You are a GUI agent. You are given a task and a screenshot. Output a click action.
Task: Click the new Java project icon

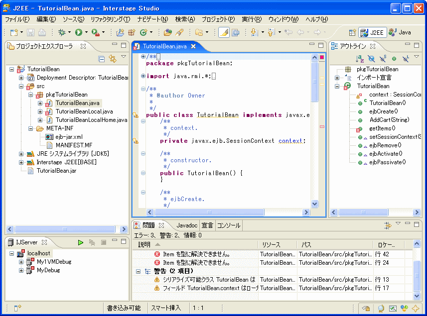pyautogui.click(x=120, y=33)
